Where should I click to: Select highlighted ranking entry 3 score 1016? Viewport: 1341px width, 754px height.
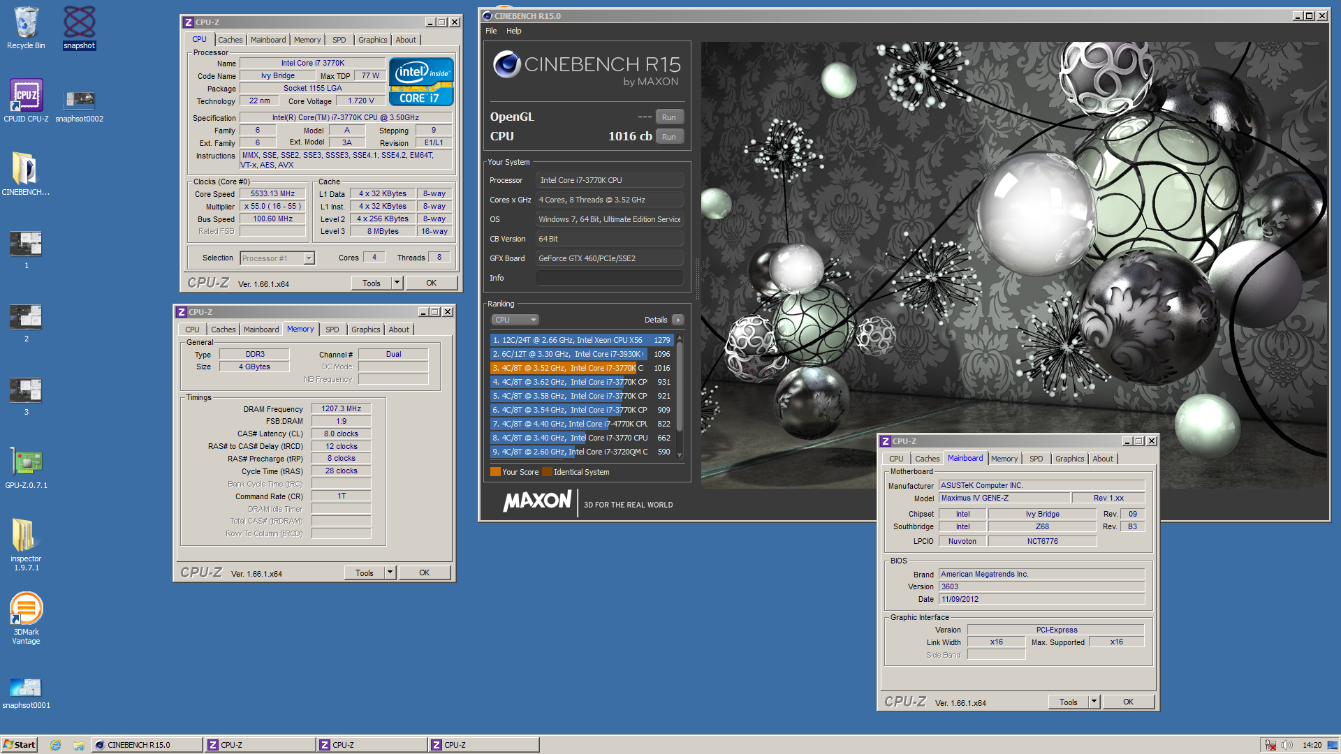click(x=582, y=368)
